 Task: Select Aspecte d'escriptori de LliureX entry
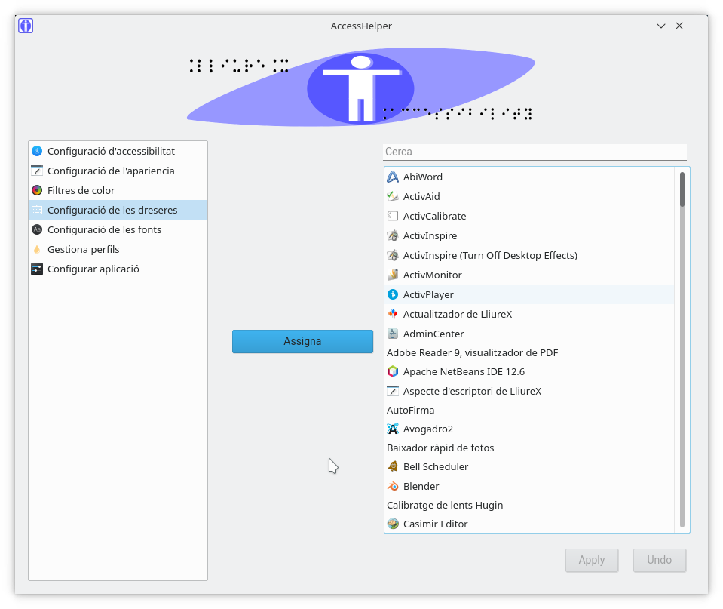(x=529, y=391)
